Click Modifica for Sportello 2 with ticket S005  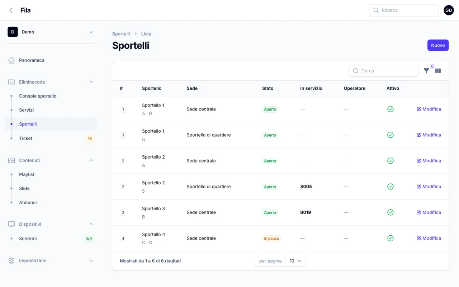point(429,187)
